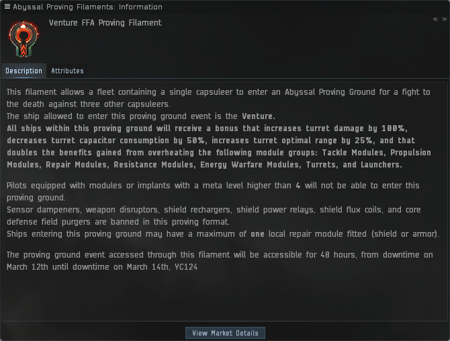The image size is (450, 341).
Task: Click the Venture FFA Proving Filament item icon
Action: pyautogui.click(x=22, y=39)
